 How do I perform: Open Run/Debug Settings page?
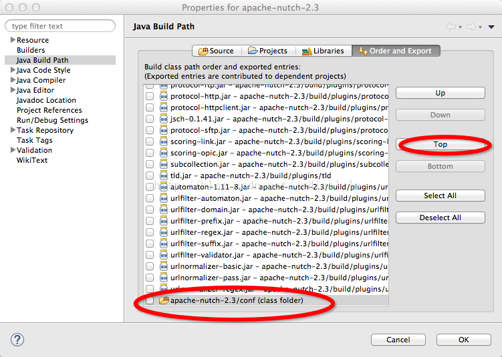pyautogui.click(x=53, y=120)
